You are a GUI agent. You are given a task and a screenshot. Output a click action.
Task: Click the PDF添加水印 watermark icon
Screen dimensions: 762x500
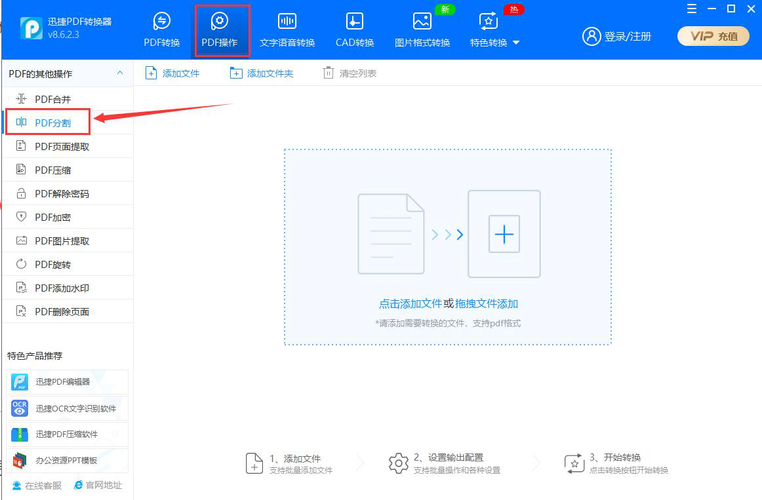tap(21, 288)
